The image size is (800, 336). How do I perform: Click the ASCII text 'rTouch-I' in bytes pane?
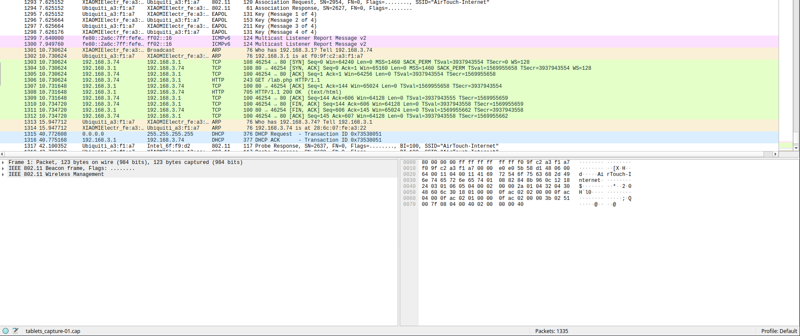pos(619,175)
